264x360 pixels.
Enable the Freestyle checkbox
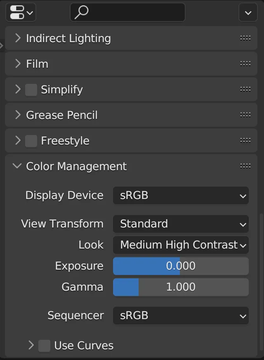[31, 141]
